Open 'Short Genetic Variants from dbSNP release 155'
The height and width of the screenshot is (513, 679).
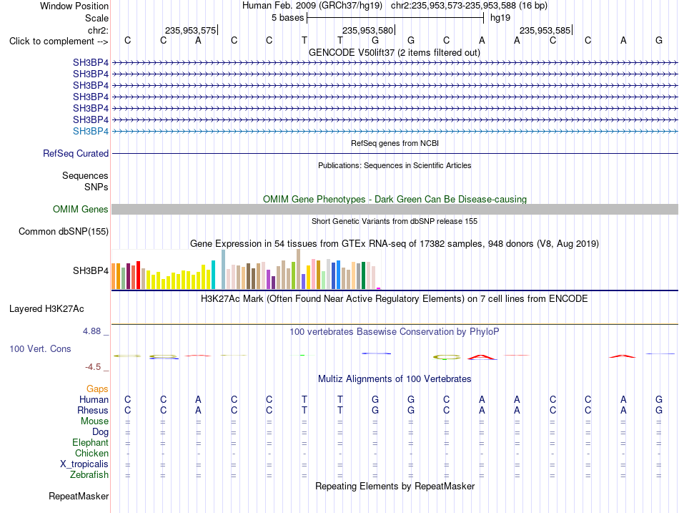pos(395,221)
